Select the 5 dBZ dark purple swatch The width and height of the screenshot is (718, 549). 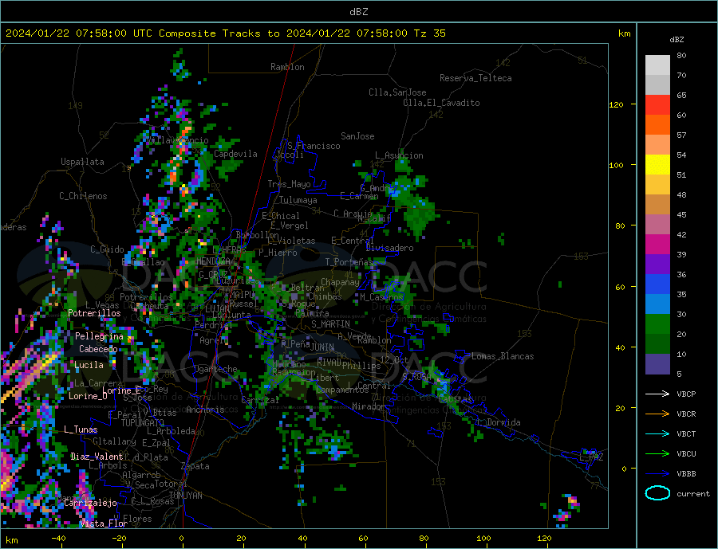coord(657,364)
